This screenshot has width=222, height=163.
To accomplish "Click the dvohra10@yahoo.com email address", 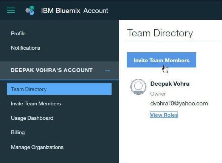I will [179, 103].
